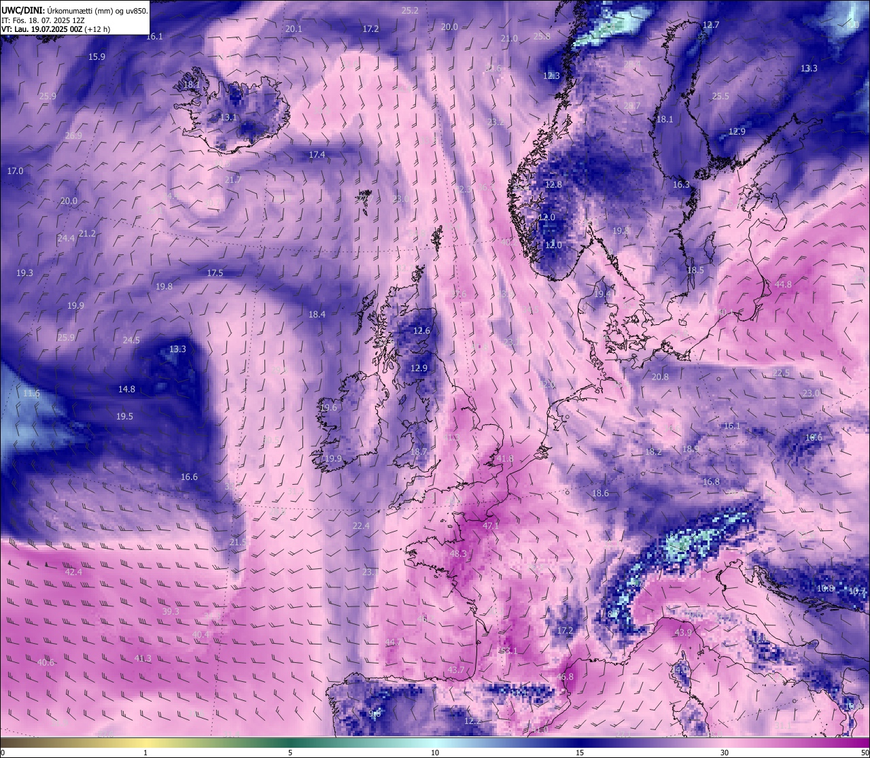
Task: Click the 43.9 value label
Action: 683,633
